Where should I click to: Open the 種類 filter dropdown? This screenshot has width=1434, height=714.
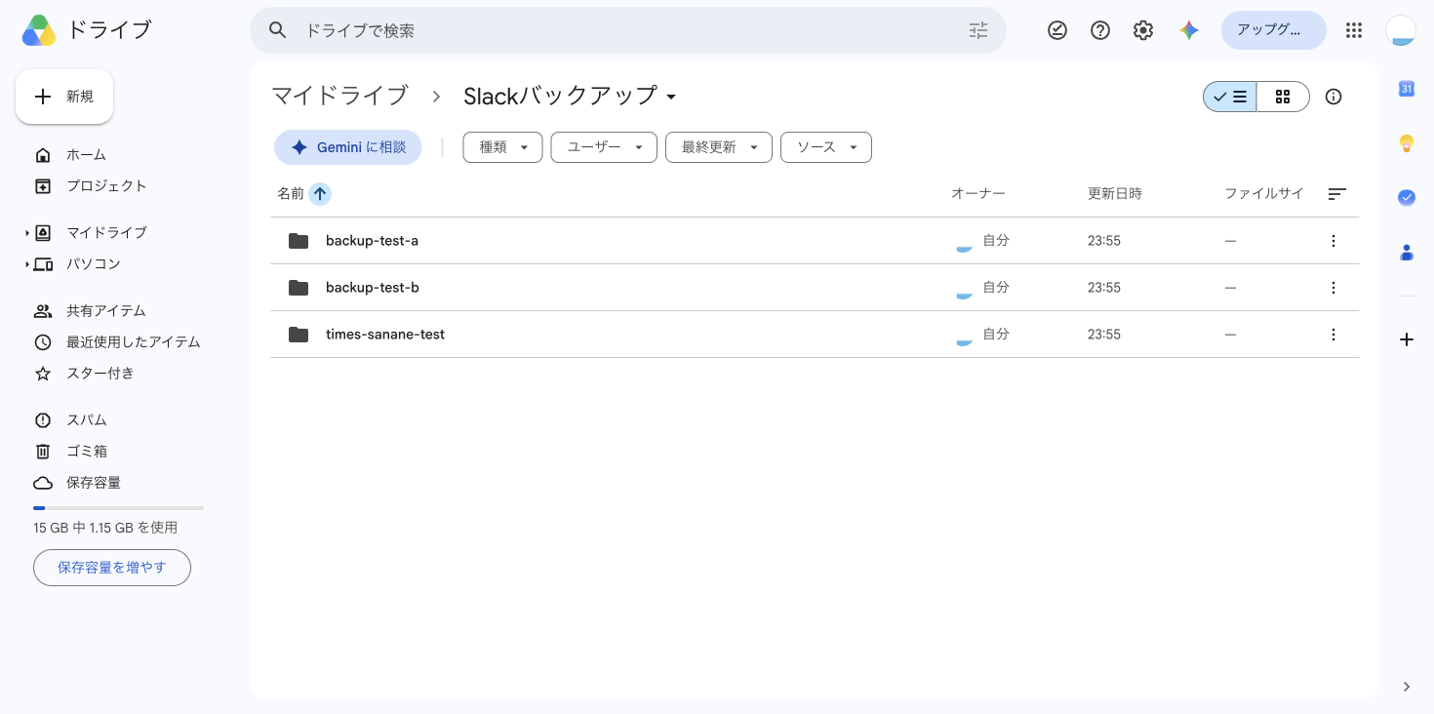coord(502,147)
